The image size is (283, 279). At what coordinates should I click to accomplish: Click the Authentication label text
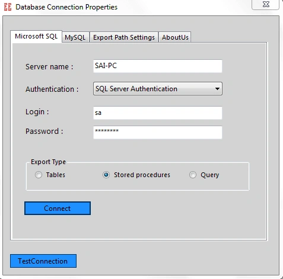pos(52,89)
